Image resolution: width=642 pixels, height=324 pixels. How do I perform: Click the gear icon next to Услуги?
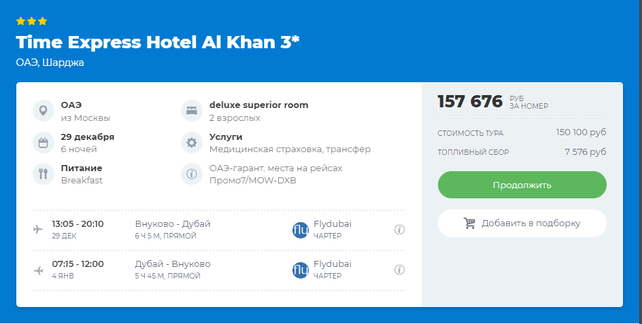pos(191,143)
